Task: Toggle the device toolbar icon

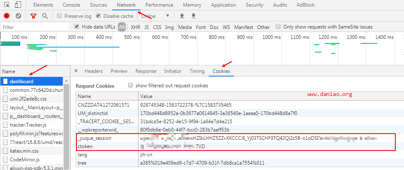Action: [x=18, y=5]
